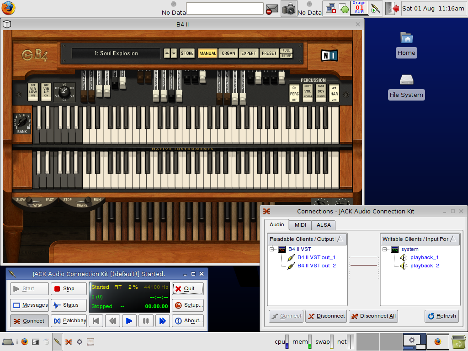The image size is (468, 351).
Task: Click the preset name display 'Soul Explosion'
Action: pyautogui.click(x=116, y=53)
